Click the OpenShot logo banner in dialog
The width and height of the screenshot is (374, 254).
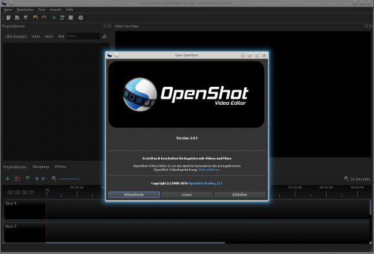pyautogui.click(x=186, y=95)
